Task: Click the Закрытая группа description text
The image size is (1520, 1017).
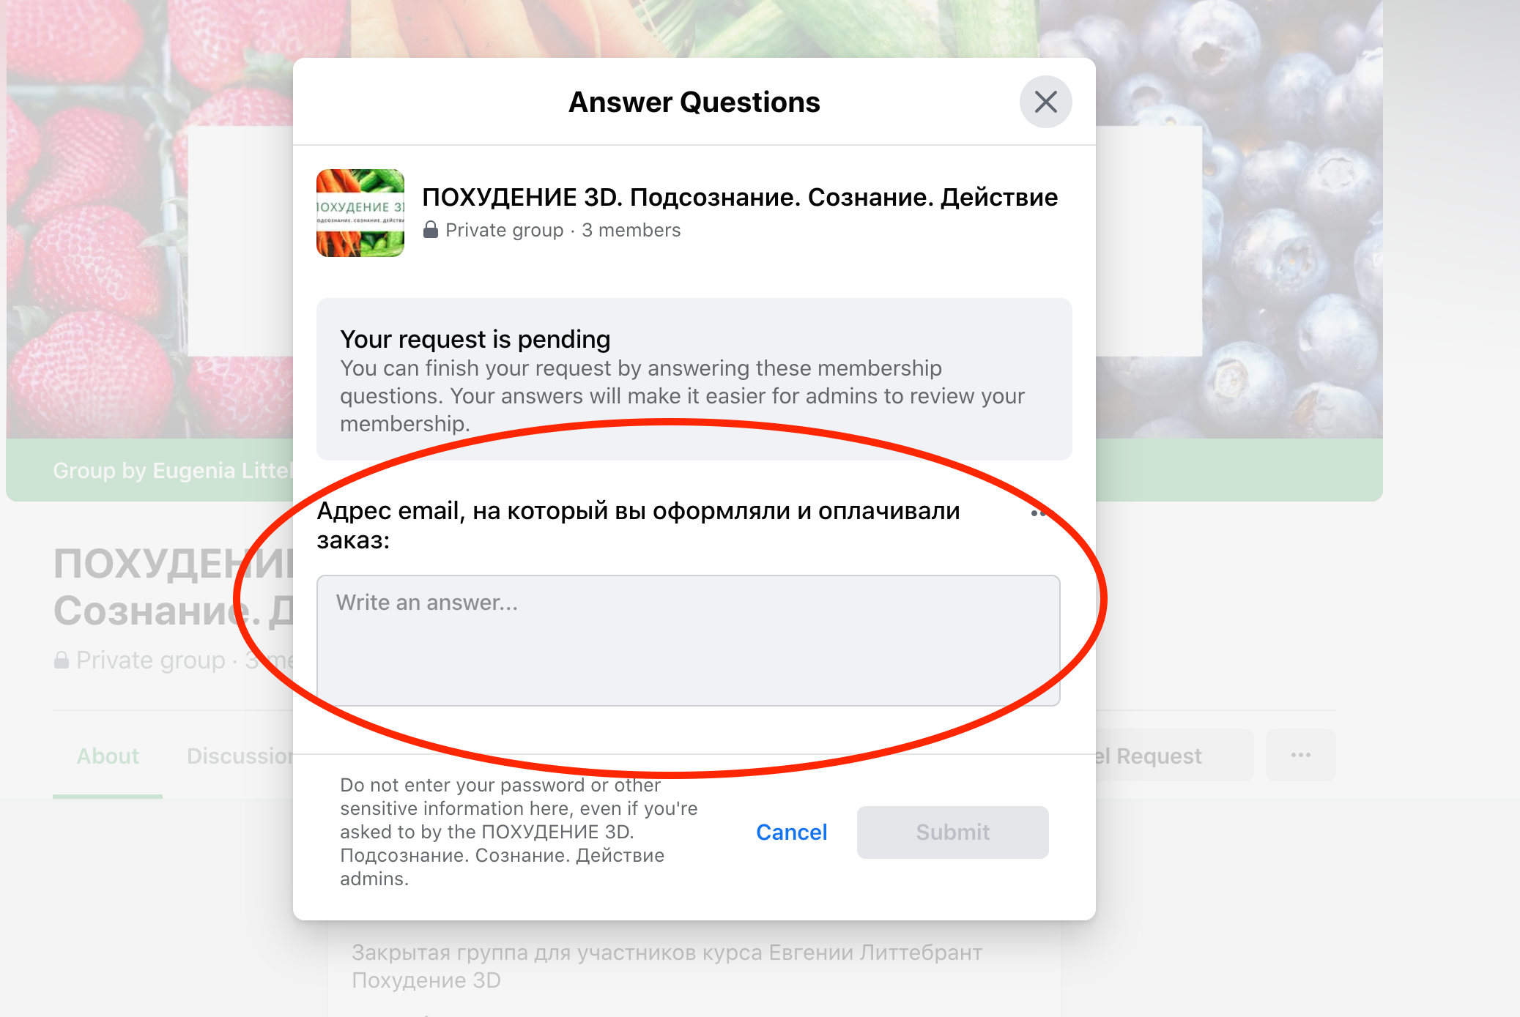Action: click(x=667, y=966)
